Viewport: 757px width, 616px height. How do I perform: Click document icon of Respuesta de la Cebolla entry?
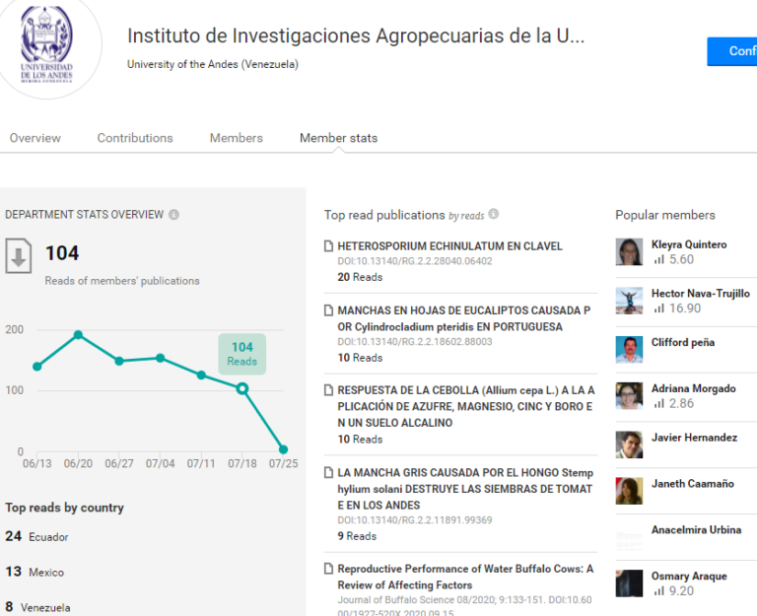pyautogui.click(x=329, y=390)
